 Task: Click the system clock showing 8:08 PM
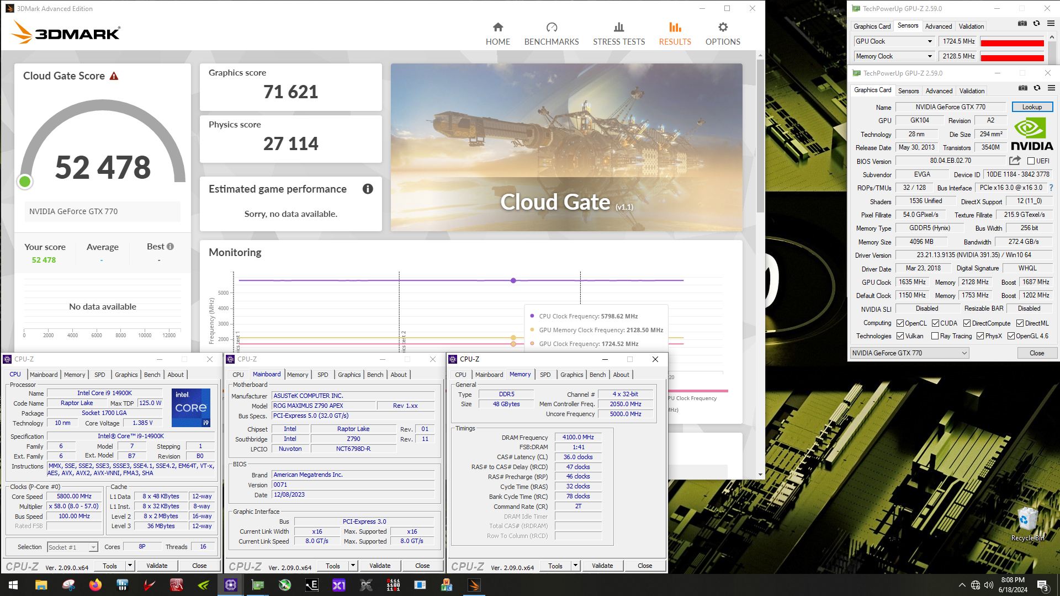pos(1013,580)
